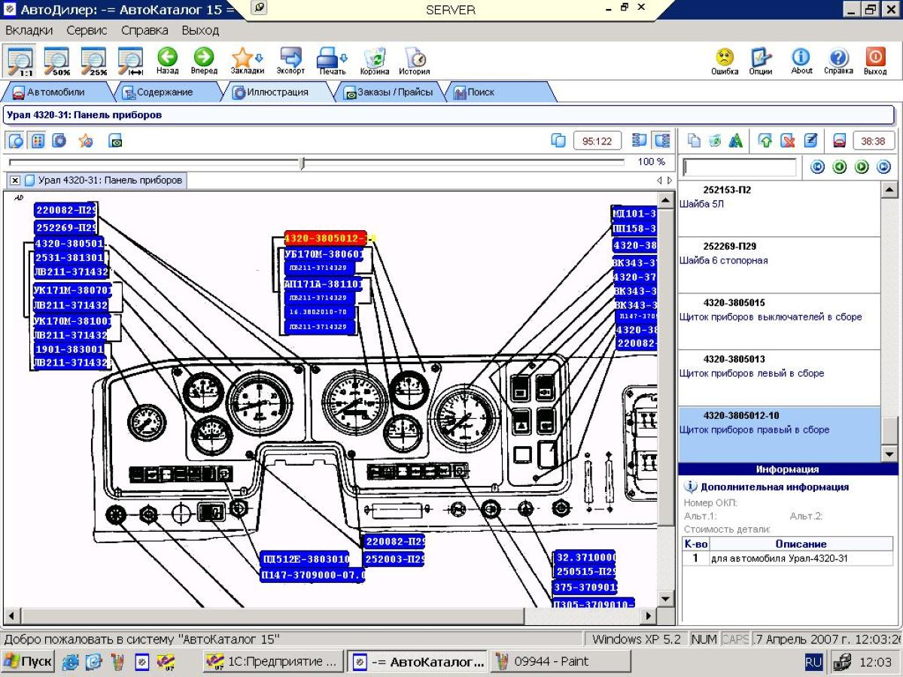The image size is (903, 677).
Task: Click the Ошибка sad face icon
Action: pyautogui.click(x=725, y=60)
